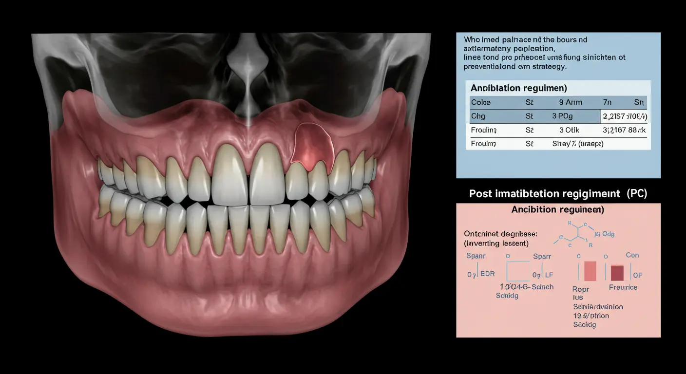Click the blue description text paragraph
686x374 pixels.
coord(544,53)
